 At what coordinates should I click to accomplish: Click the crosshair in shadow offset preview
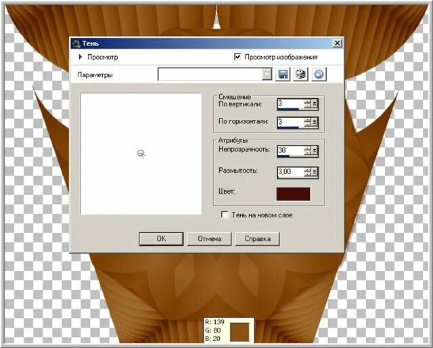point(141,154)
